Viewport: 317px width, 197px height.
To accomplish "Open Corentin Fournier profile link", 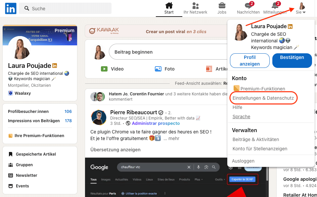I will [x=147, y=94].
